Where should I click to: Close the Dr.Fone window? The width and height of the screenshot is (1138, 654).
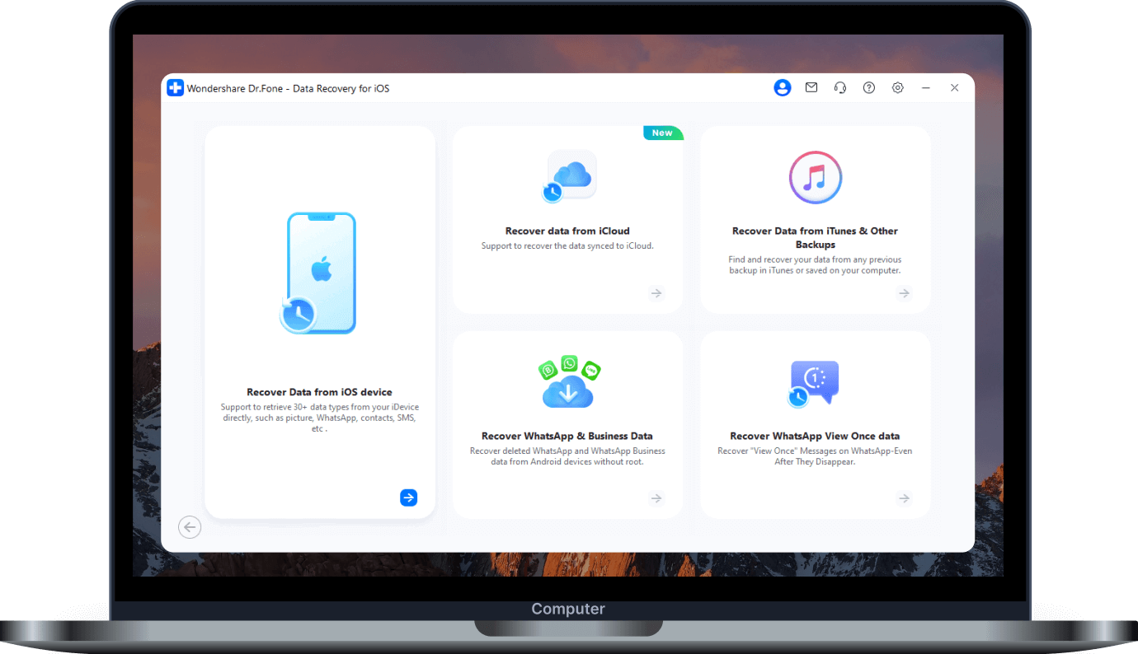click(955, 88)
